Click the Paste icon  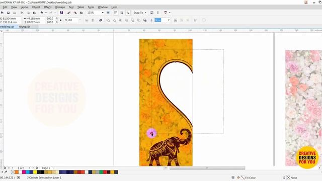pos(34,13)
